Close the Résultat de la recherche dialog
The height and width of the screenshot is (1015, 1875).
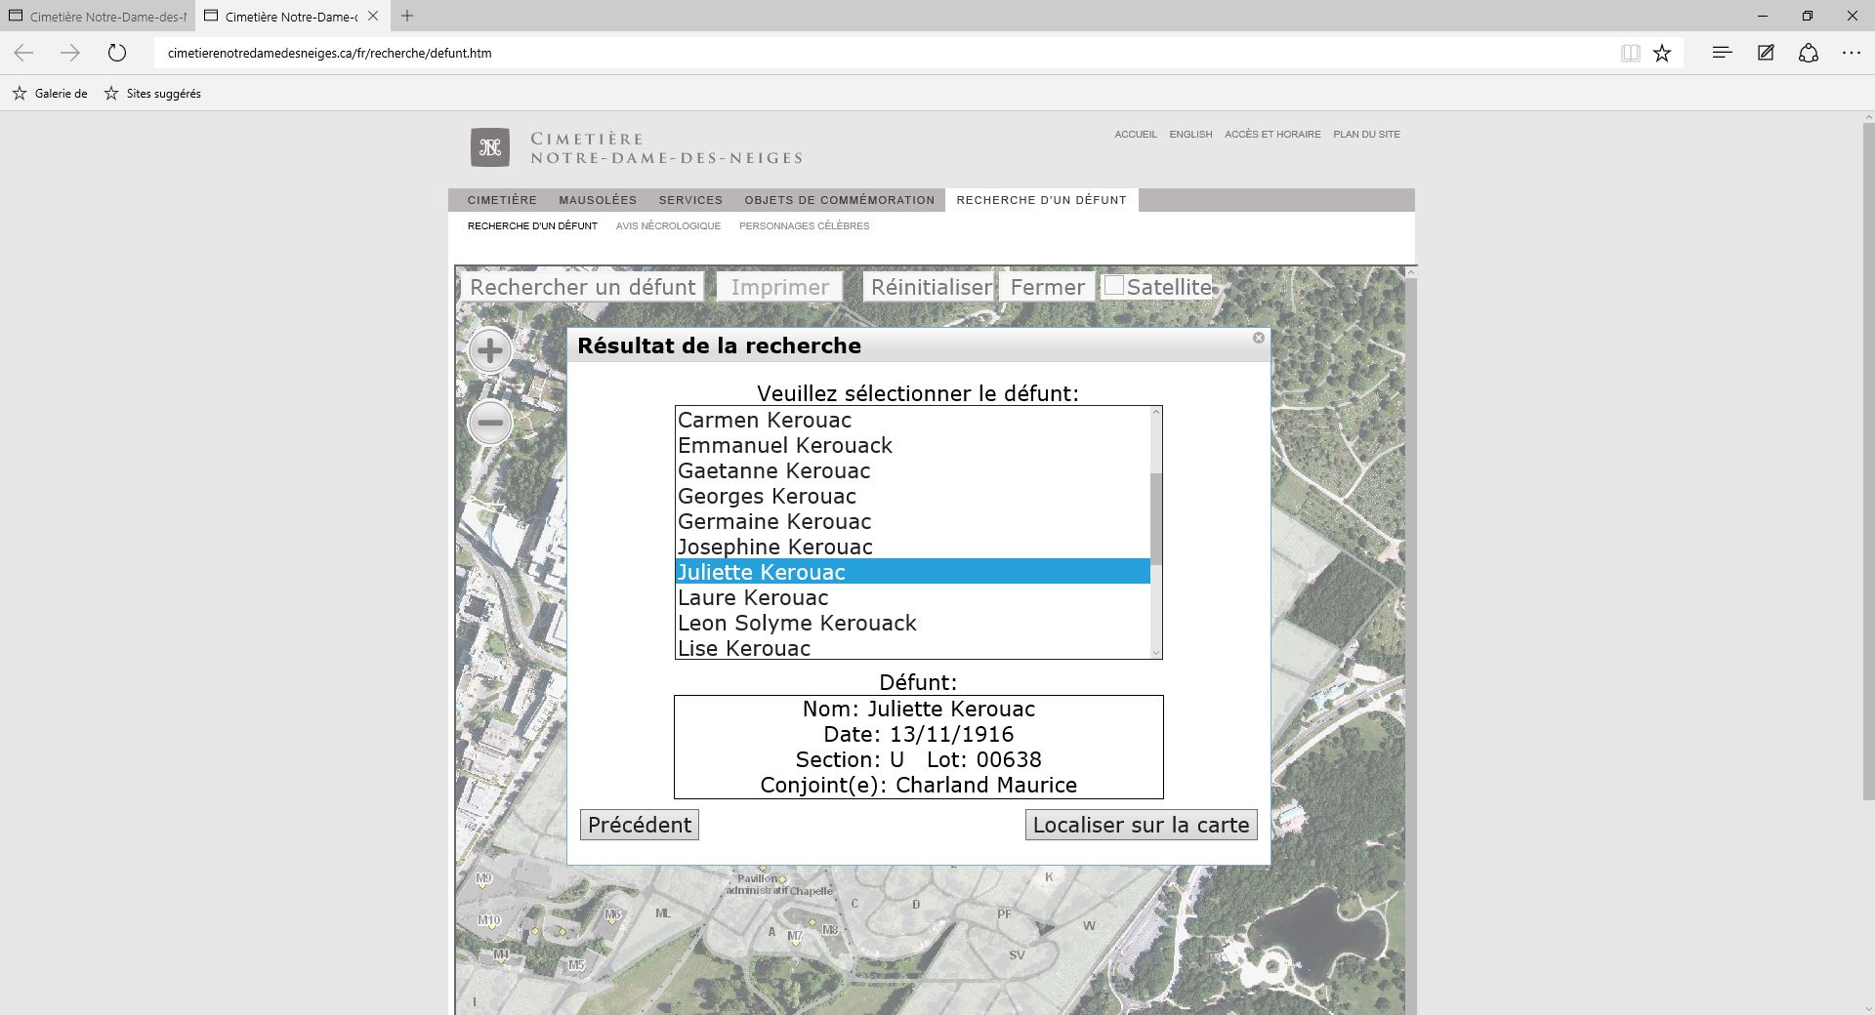(1259, 338)
